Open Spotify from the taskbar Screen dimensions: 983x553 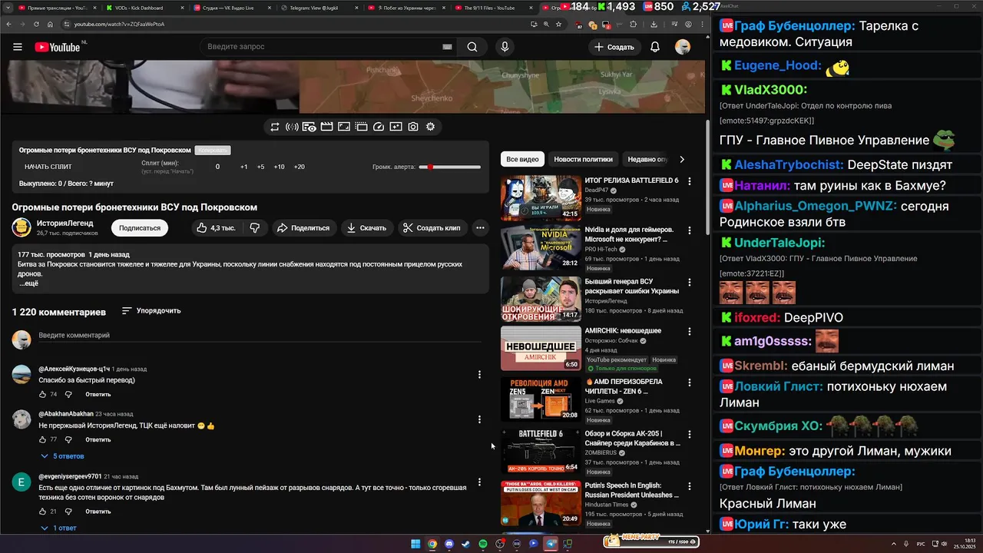[483, 544]
